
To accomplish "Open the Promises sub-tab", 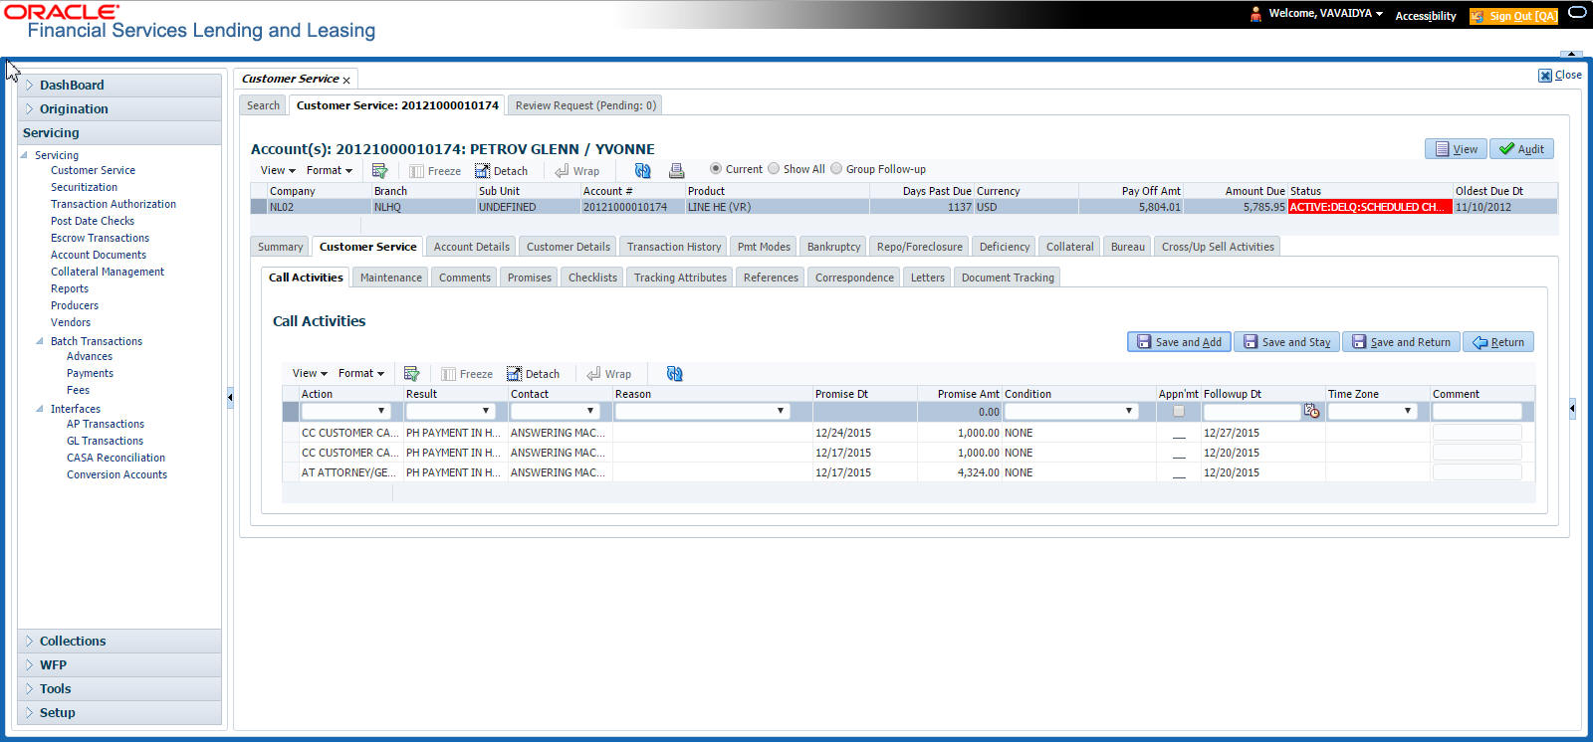I will (530, 278).
